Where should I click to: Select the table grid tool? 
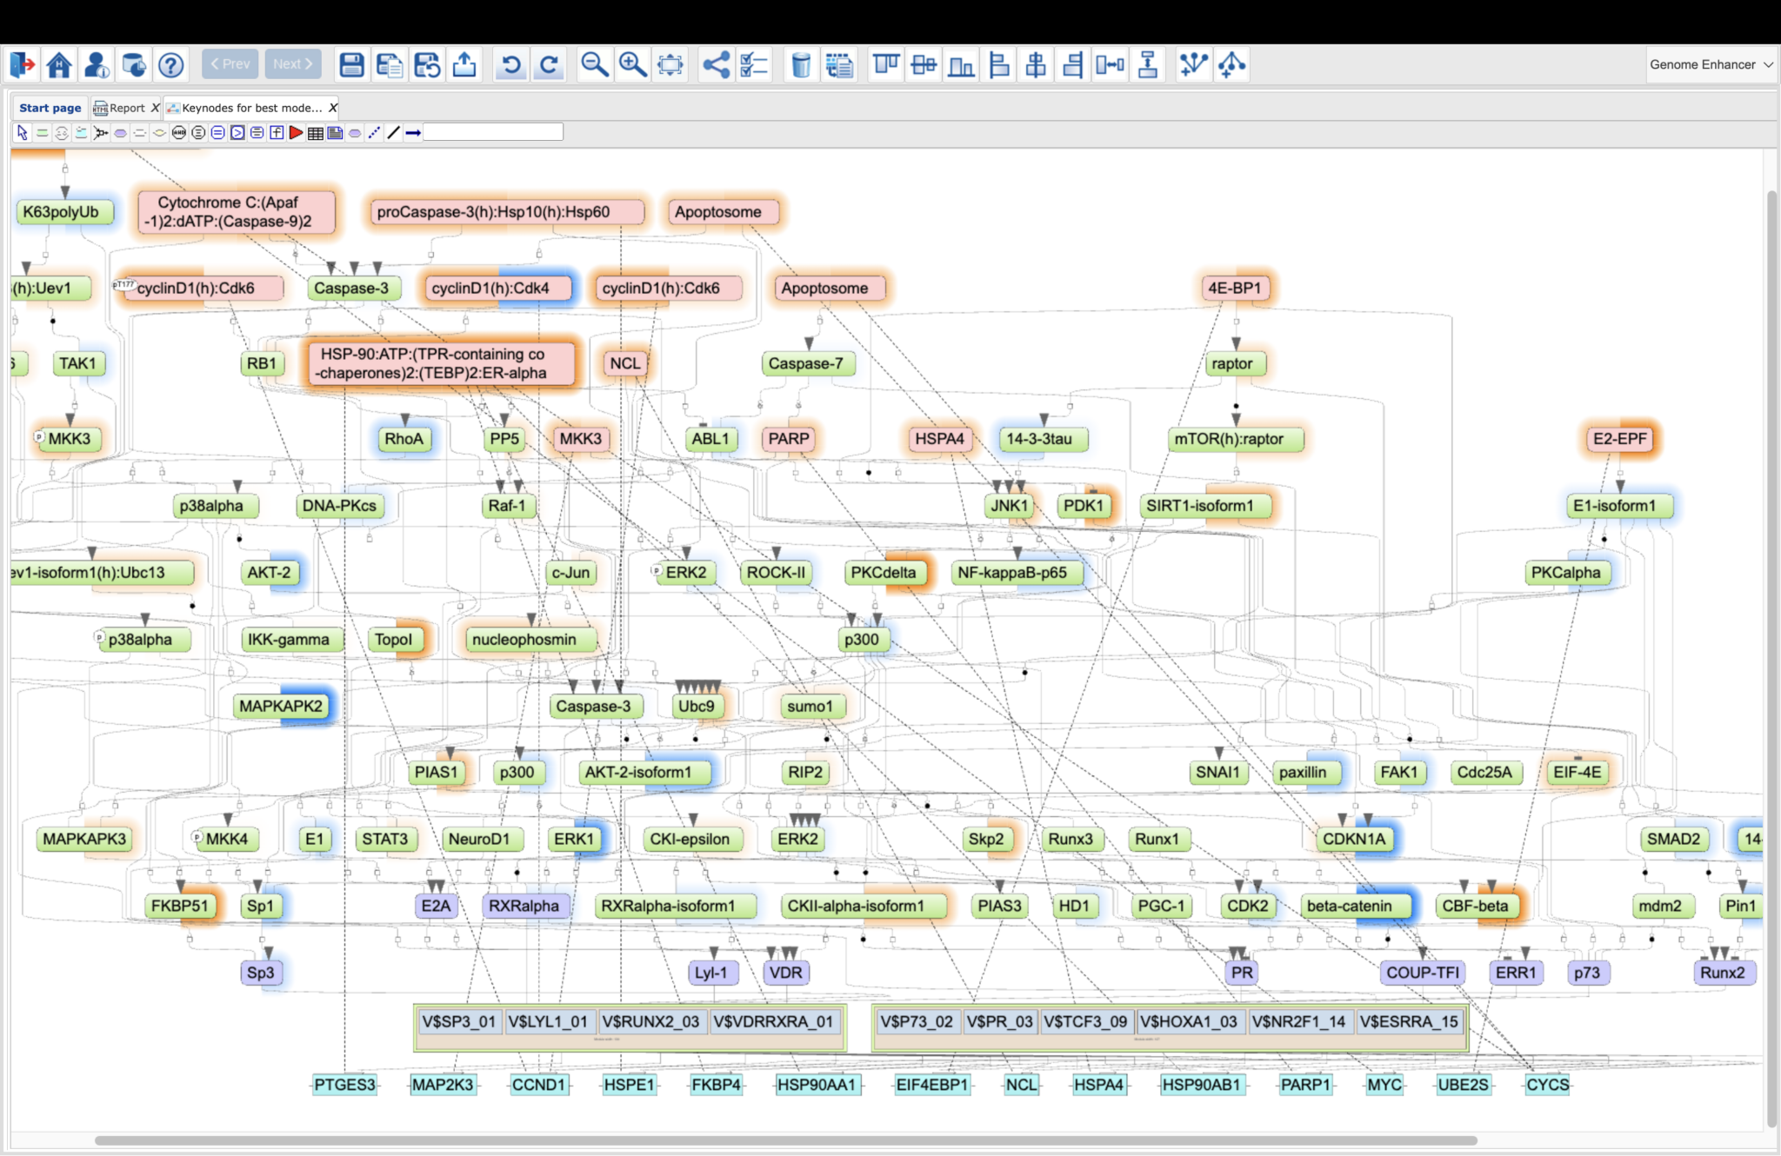(x=316, y=132)
